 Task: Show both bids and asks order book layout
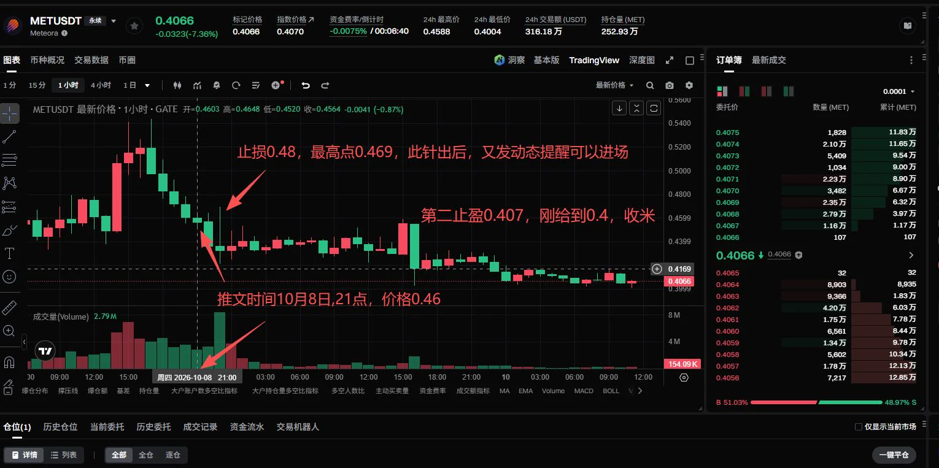722,91
